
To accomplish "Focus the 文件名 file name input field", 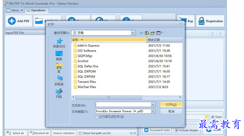I will tap(123, 104).
